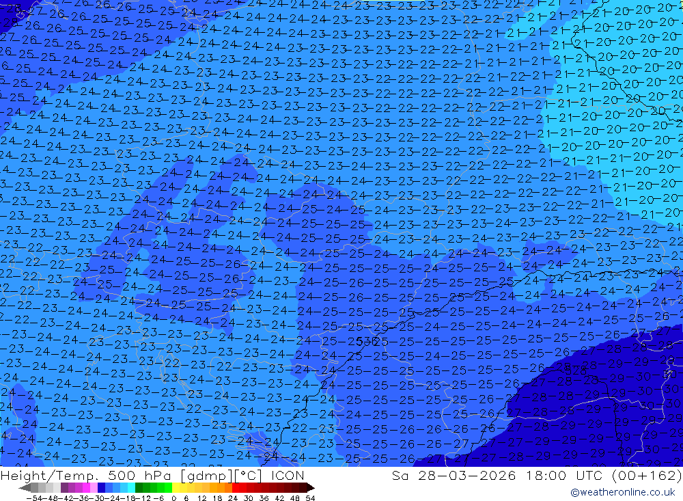
Task: Click the 'ICON' model name label
Action: pyautogui.click(x=288, y=475)
